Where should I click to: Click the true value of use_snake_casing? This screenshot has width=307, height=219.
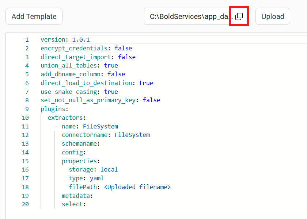tap(111, 91)
